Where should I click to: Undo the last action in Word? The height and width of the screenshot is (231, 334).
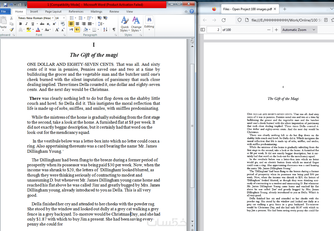(11, 5)
